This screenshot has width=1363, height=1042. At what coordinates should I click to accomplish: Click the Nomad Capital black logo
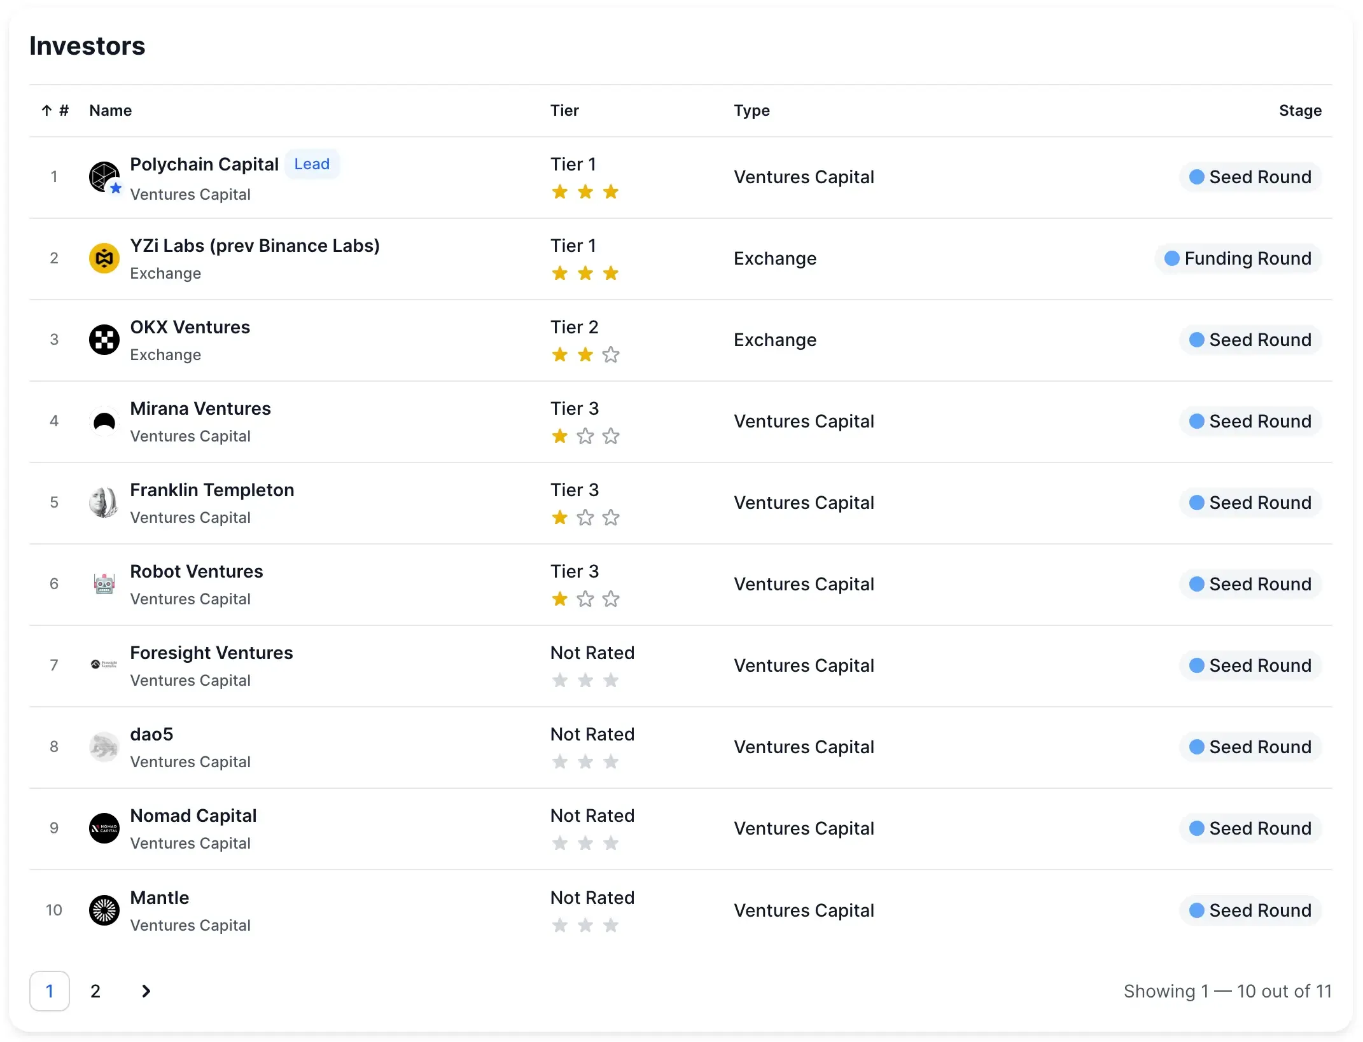pos(104,828)
